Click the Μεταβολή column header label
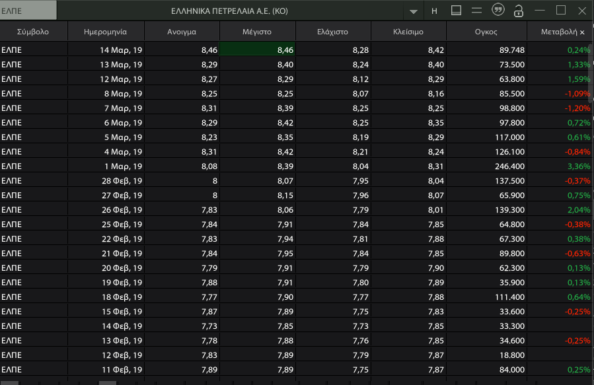Image resolution: width=594 pixels, height=385 pixels. coord(559,32)
